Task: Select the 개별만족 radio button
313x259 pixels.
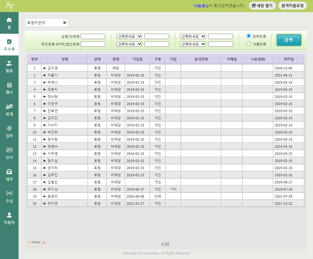Action: (x=249, y=43)
